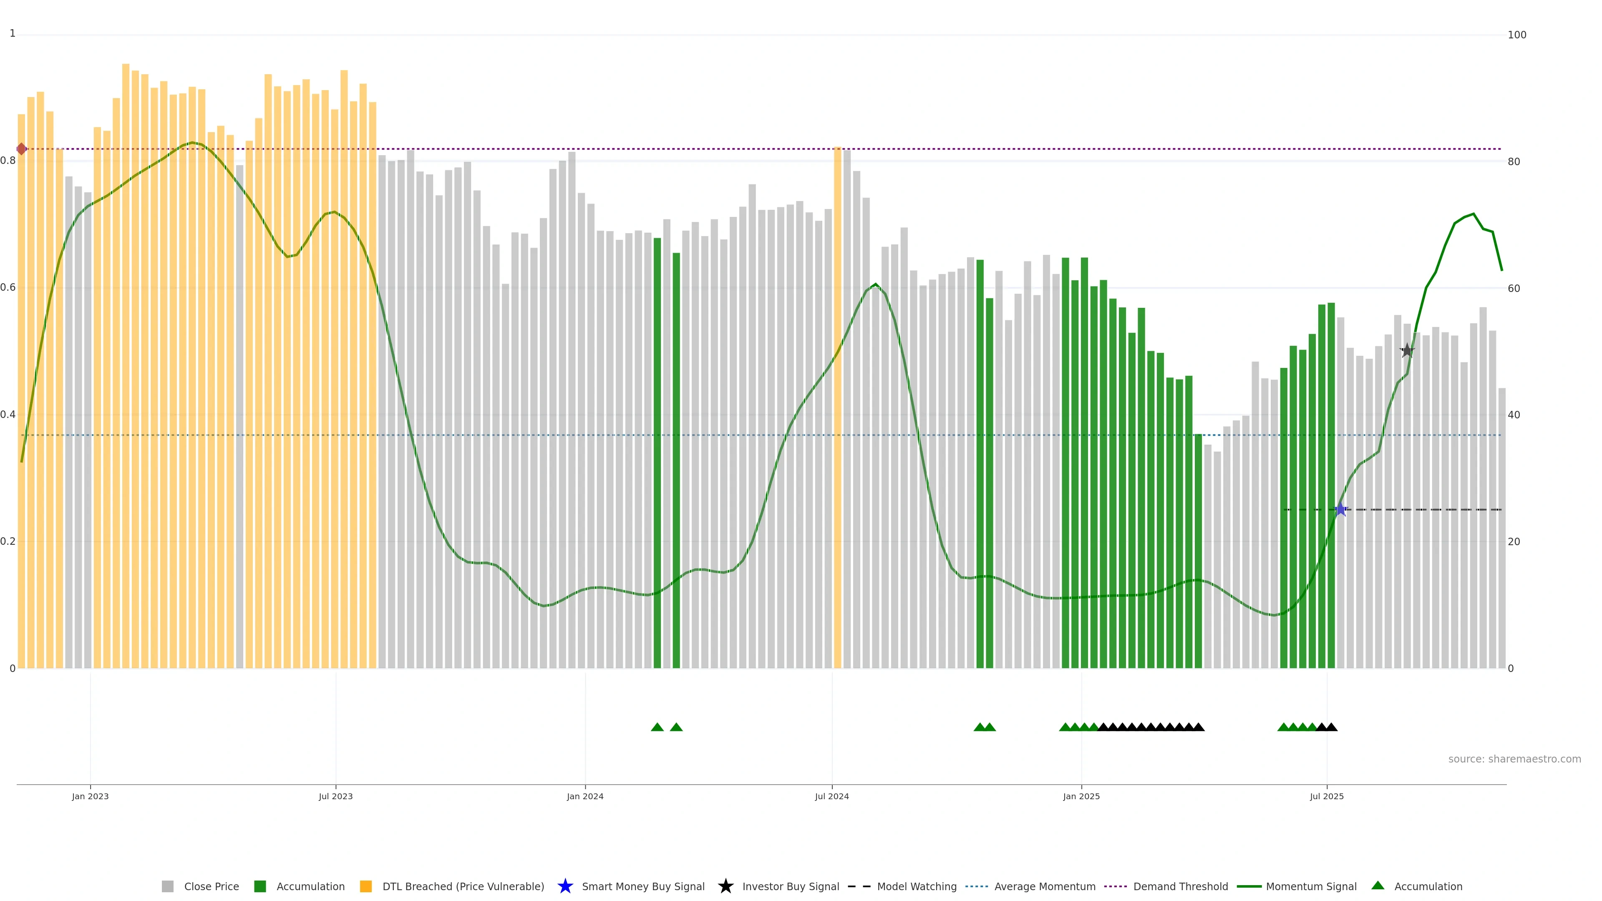Click the Close Price legend label
The width and height of the screenshot is (1602, 901).
coord(211,886)
